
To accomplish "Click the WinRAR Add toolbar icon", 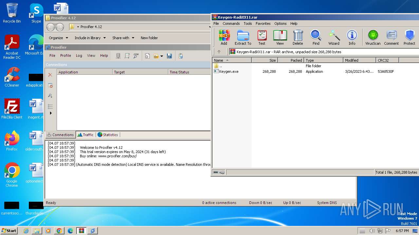I will pos(224,38).
